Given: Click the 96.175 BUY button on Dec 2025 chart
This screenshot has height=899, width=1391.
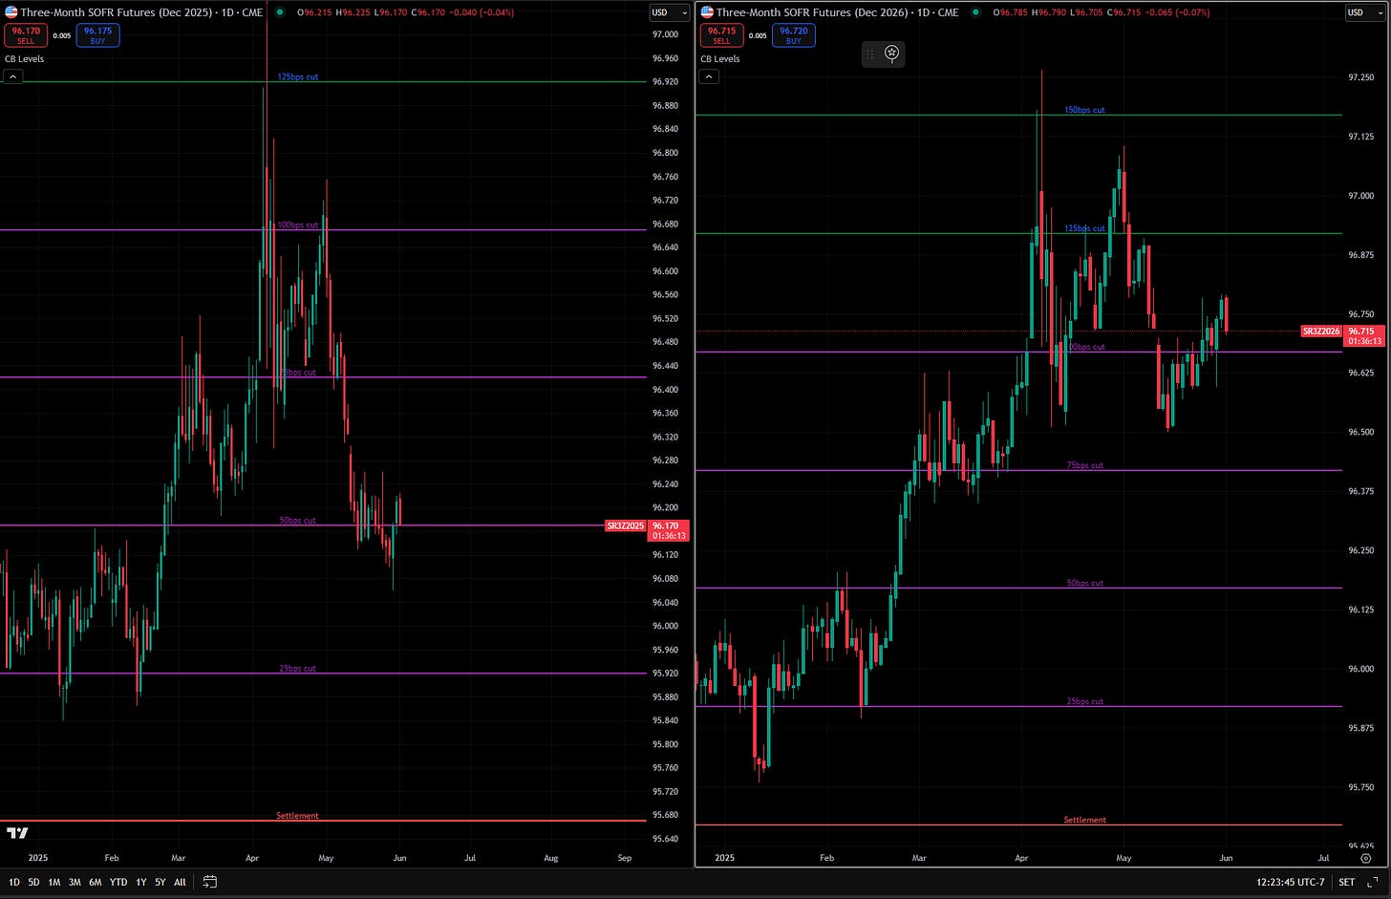Looking at the screenshot, I should click(x=97, y=35).
